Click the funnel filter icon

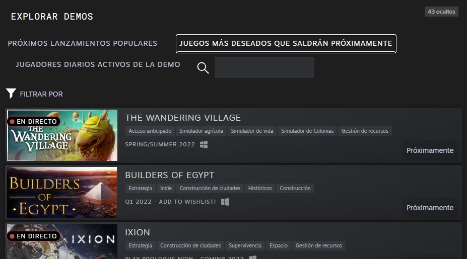click(x=11, y=94)
